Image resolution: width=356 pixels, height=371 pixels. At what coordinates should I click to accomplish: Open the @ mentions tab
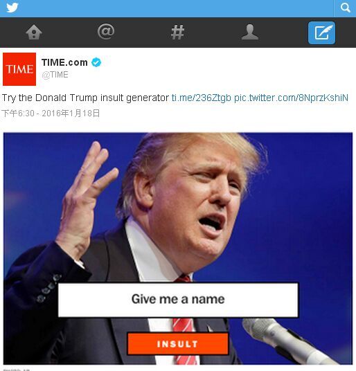(106, 31)
